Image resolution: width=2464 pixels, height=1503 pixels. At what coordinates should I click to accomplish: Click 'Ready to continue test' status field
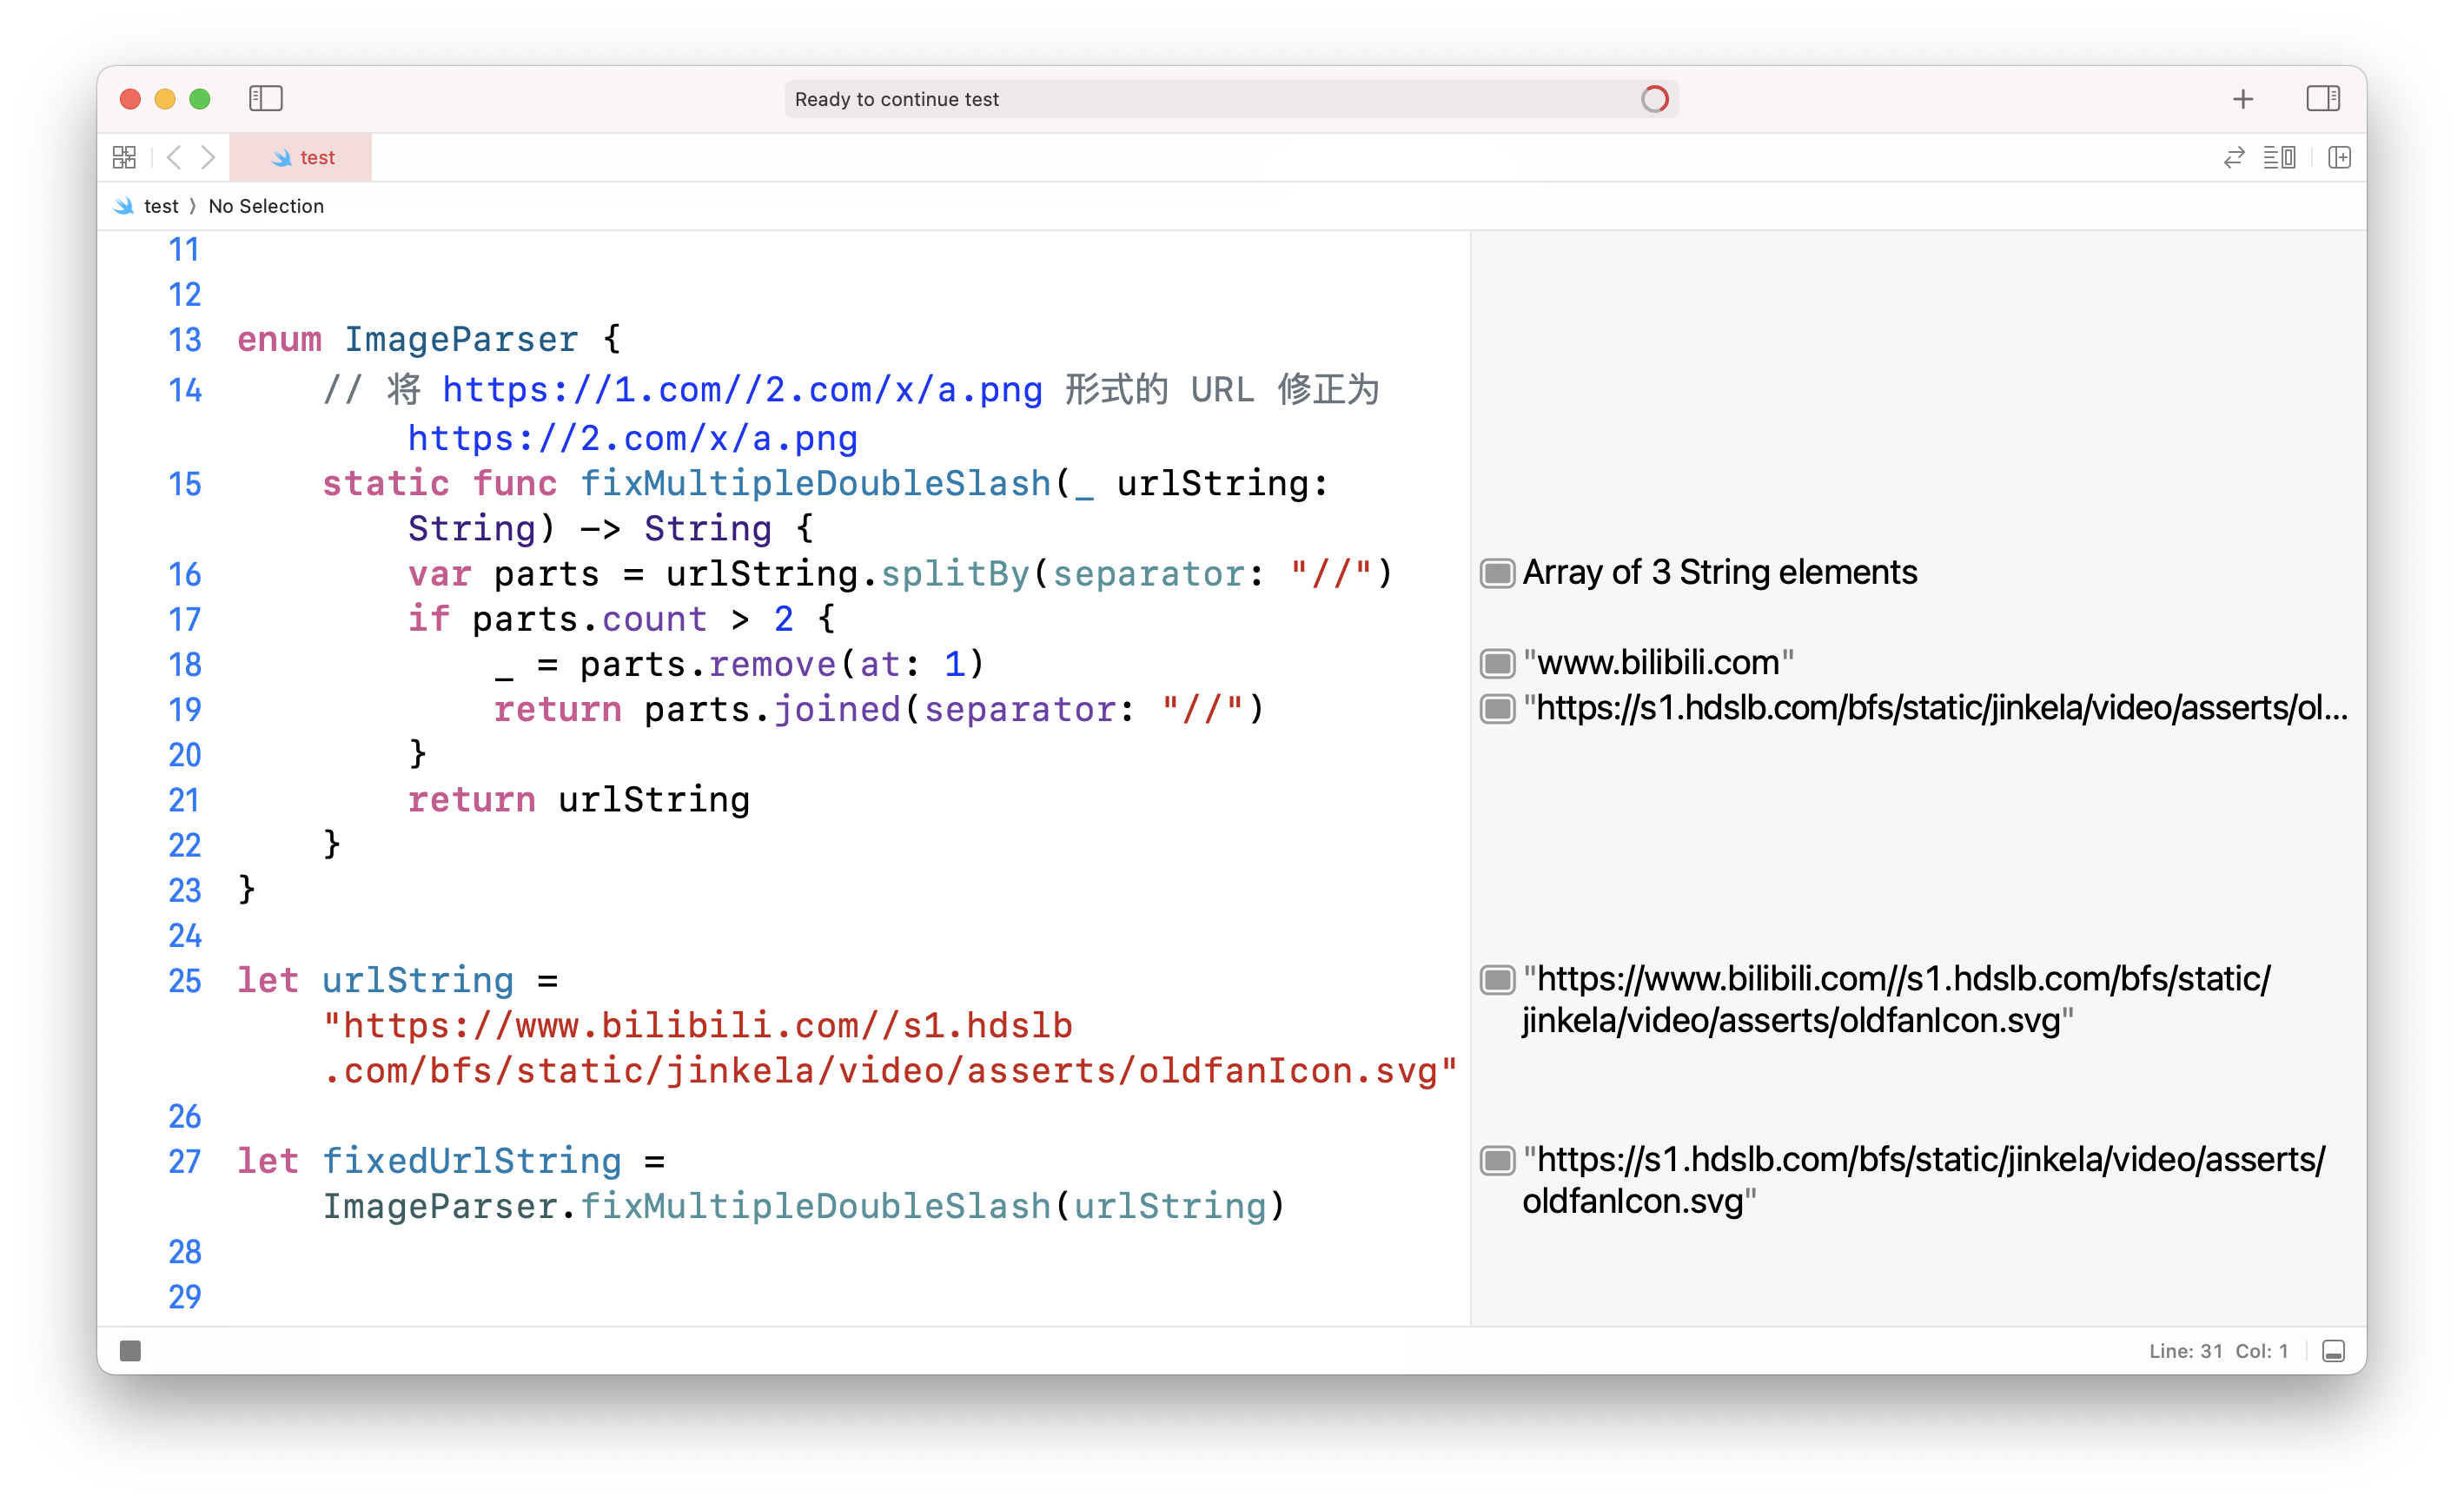(1231, 99)
